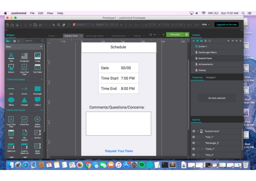Open the View menu
Image resolution: width=256 pixels, height=181 pixels.
pyautogui.click(x=50, y=13)
